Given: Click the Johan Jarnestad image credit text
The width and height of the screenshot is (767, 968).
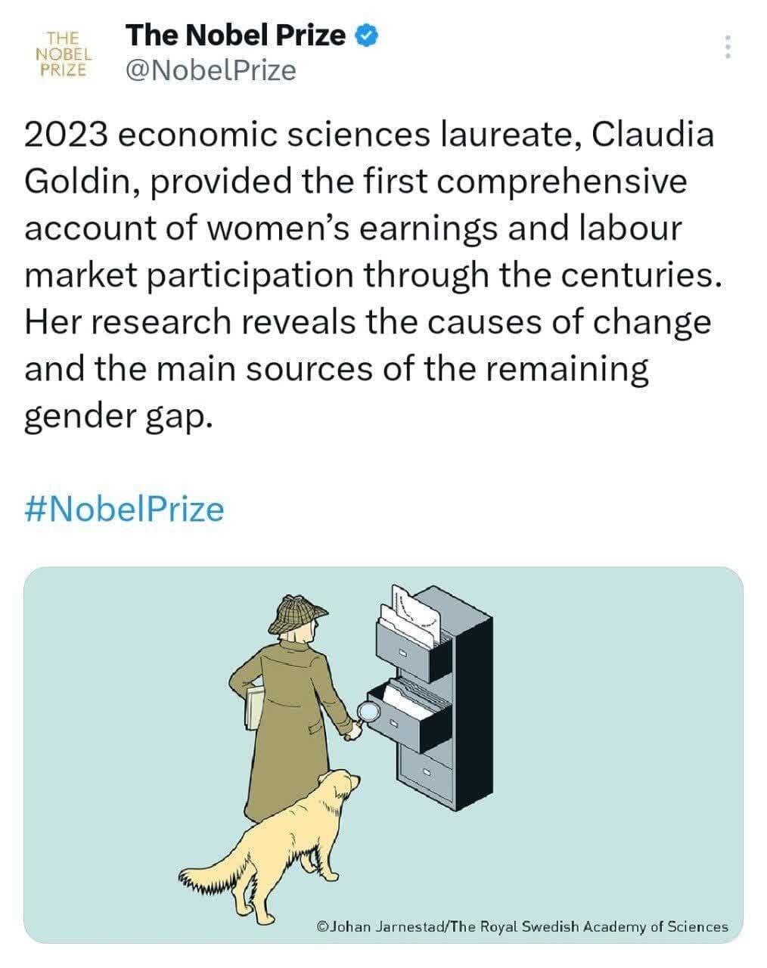Looking at the screenshot, I should [x=523, y=926].
